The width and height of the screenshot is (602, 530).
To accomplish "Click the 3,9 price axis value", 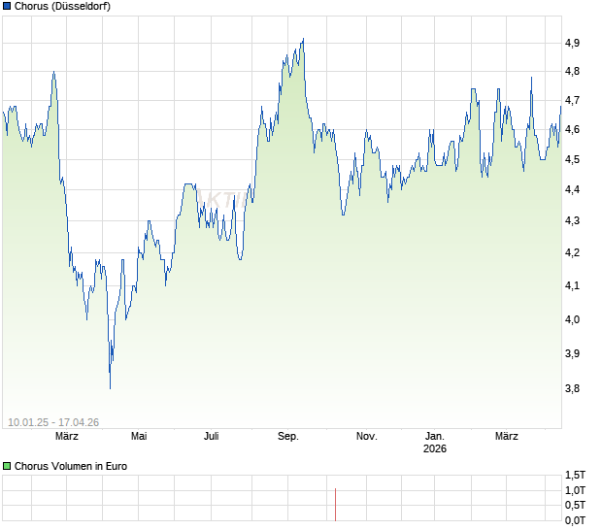I will point(572,353).
